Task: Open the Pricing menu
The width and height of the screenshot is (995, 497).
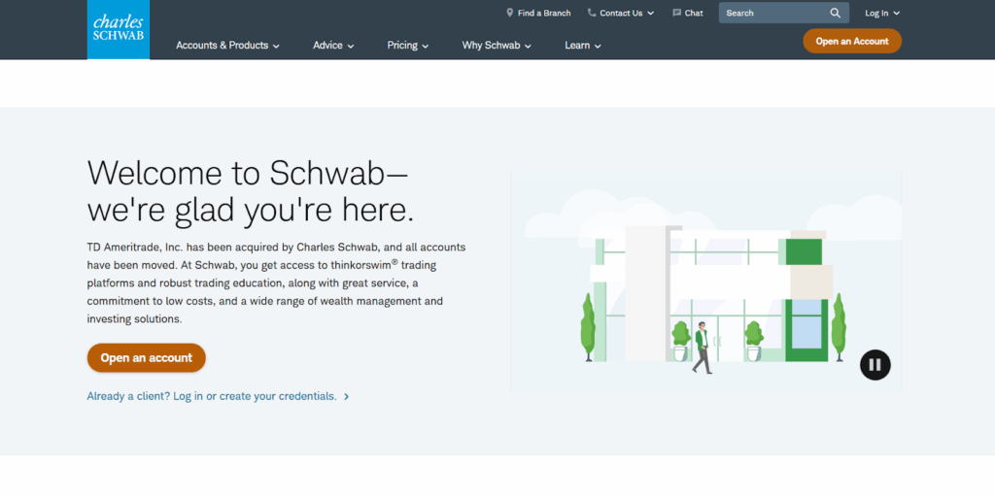Action: pos(408,46)
